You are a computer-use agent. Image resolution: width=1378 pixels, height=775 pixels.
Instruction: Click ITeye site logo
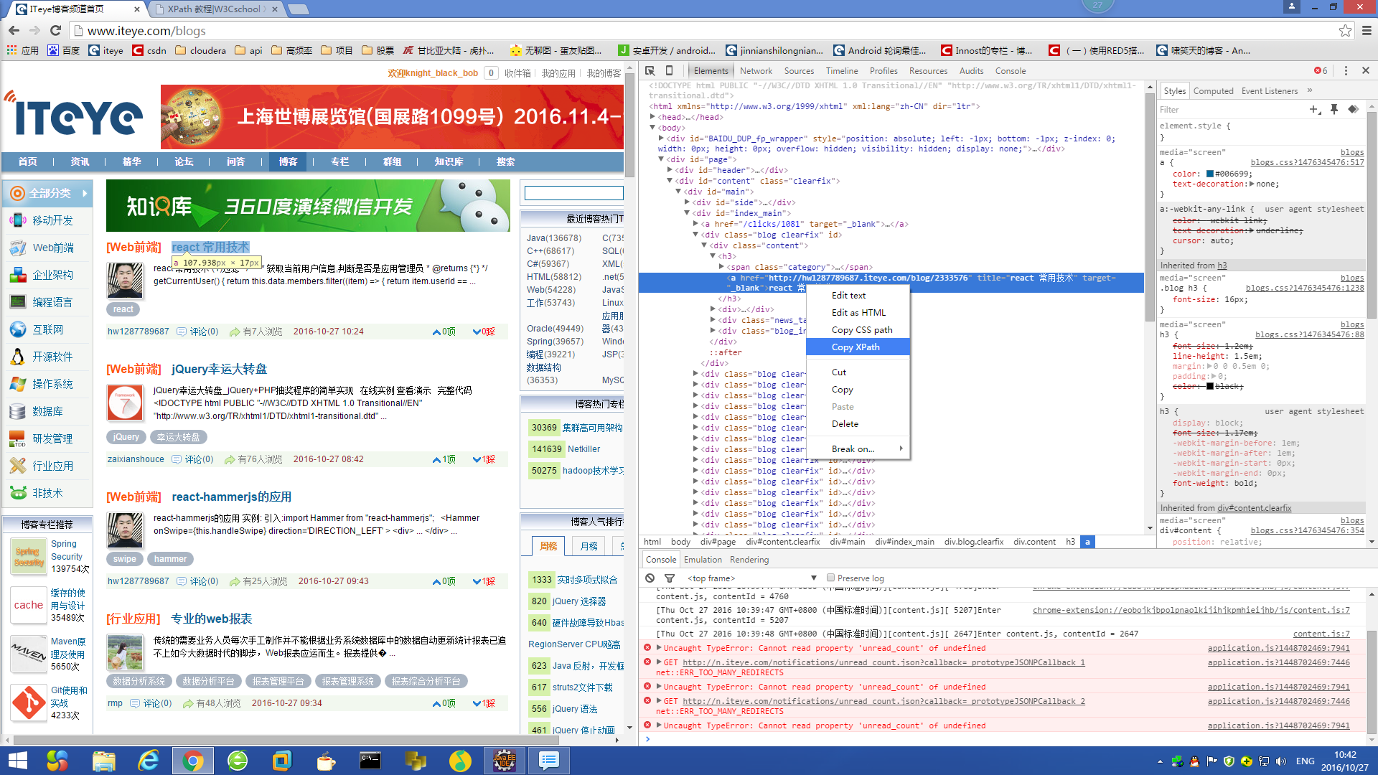pos(74,115)
